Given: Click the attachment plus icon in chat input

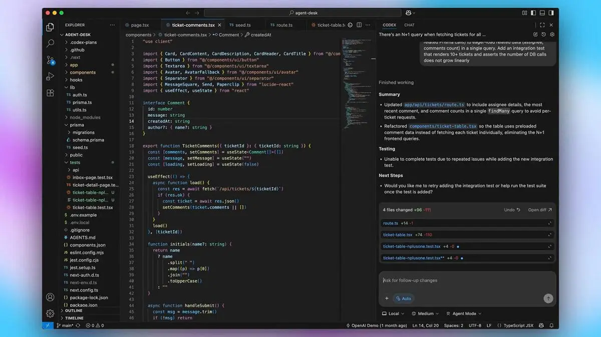Looking at the screenshot, I should coord(386,298).
